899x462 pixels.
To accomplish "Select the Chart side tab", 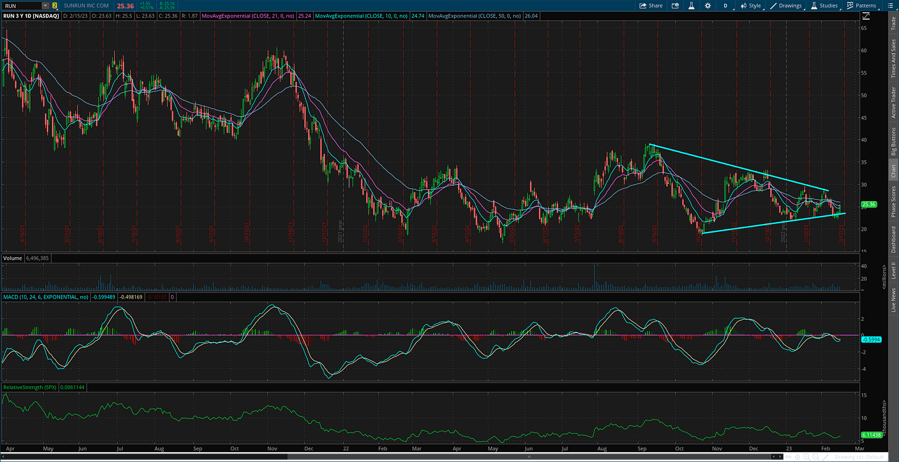I will point(893,171).
